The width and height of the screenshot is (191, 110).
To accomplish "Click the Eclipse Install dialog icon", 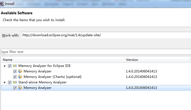I will pos(2,4).
